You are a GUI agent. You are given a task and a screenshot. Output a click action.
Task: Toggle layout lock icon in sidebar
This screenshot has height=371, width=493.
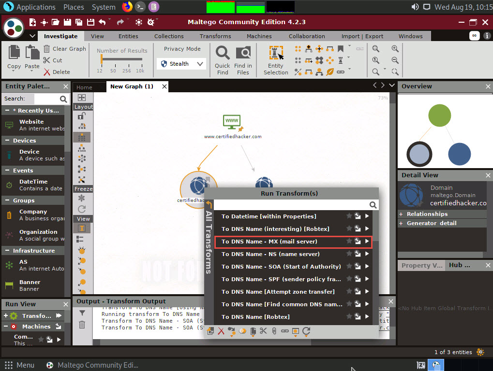82,116
